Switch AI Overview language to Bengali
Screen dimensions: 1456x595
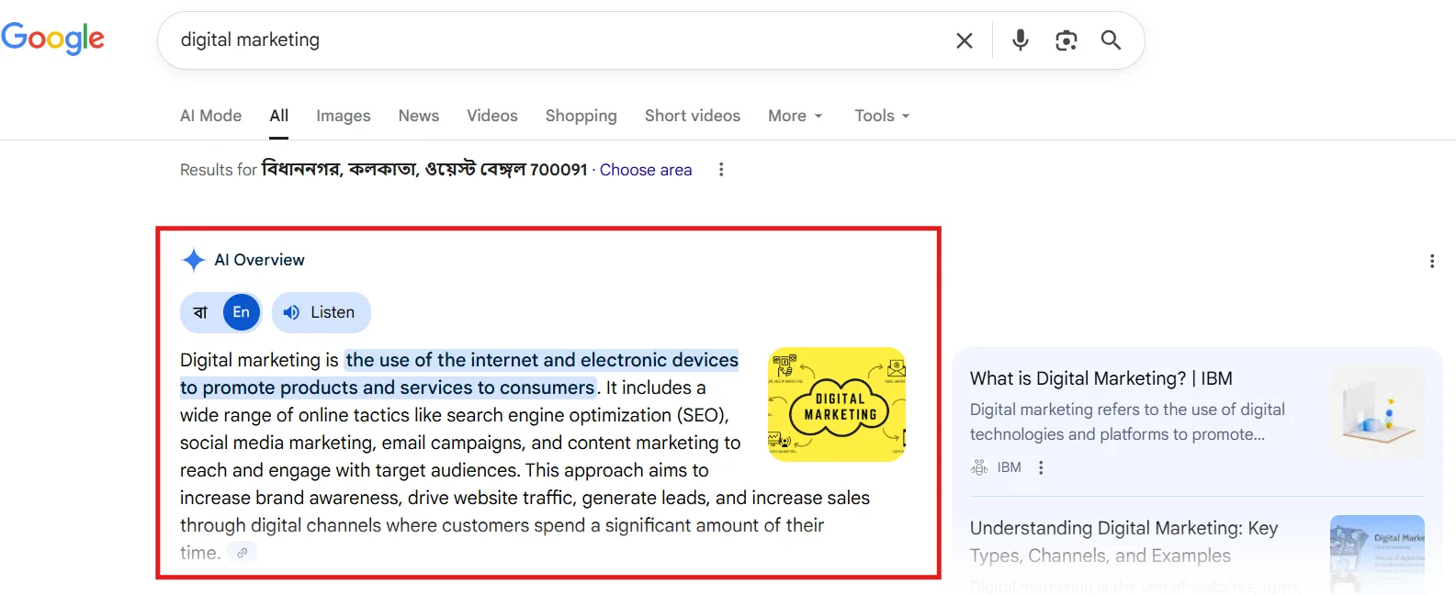pyautogui.click(x=200, y=313)
